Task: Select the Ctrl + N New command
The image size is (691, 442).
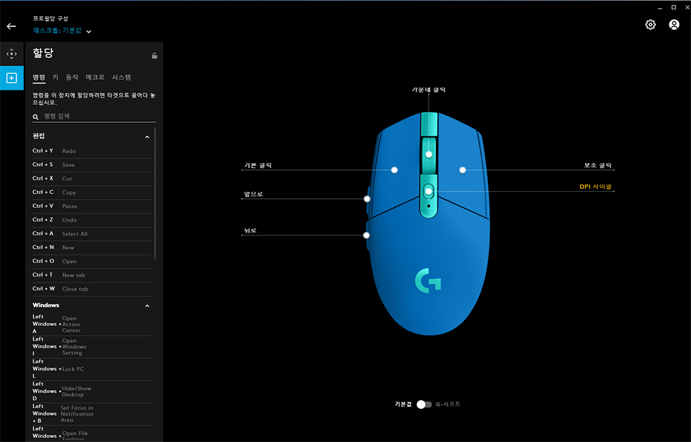Action: (92, 248)
